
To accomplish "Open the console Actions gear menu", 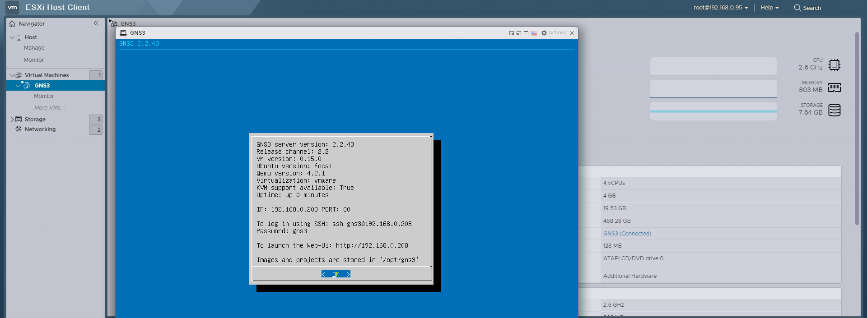I will (x=554, y=33).
